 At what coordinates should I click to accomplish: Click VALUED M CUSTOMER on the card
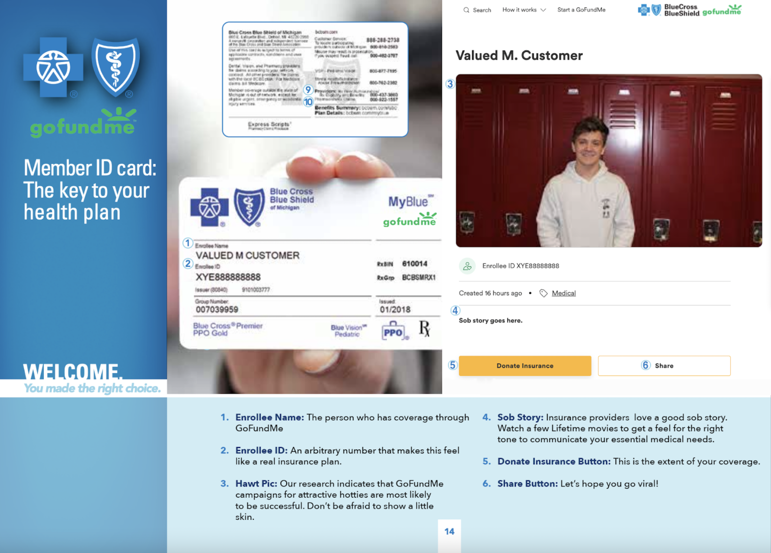point(248,255)
